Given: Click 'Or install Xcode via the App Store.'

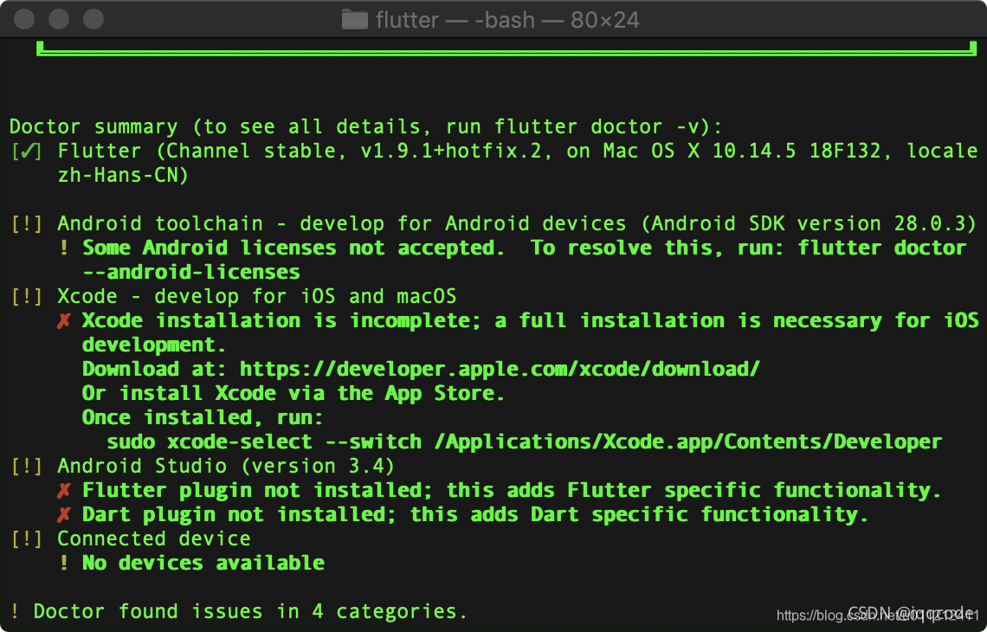Looking at the screenshot, I should point(294,393).
